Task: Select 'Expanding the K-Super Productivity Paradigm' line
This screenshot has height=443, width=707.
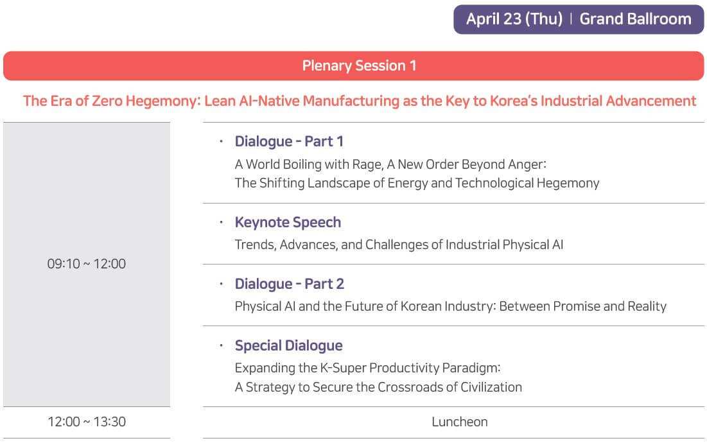Action: (367, 368)
